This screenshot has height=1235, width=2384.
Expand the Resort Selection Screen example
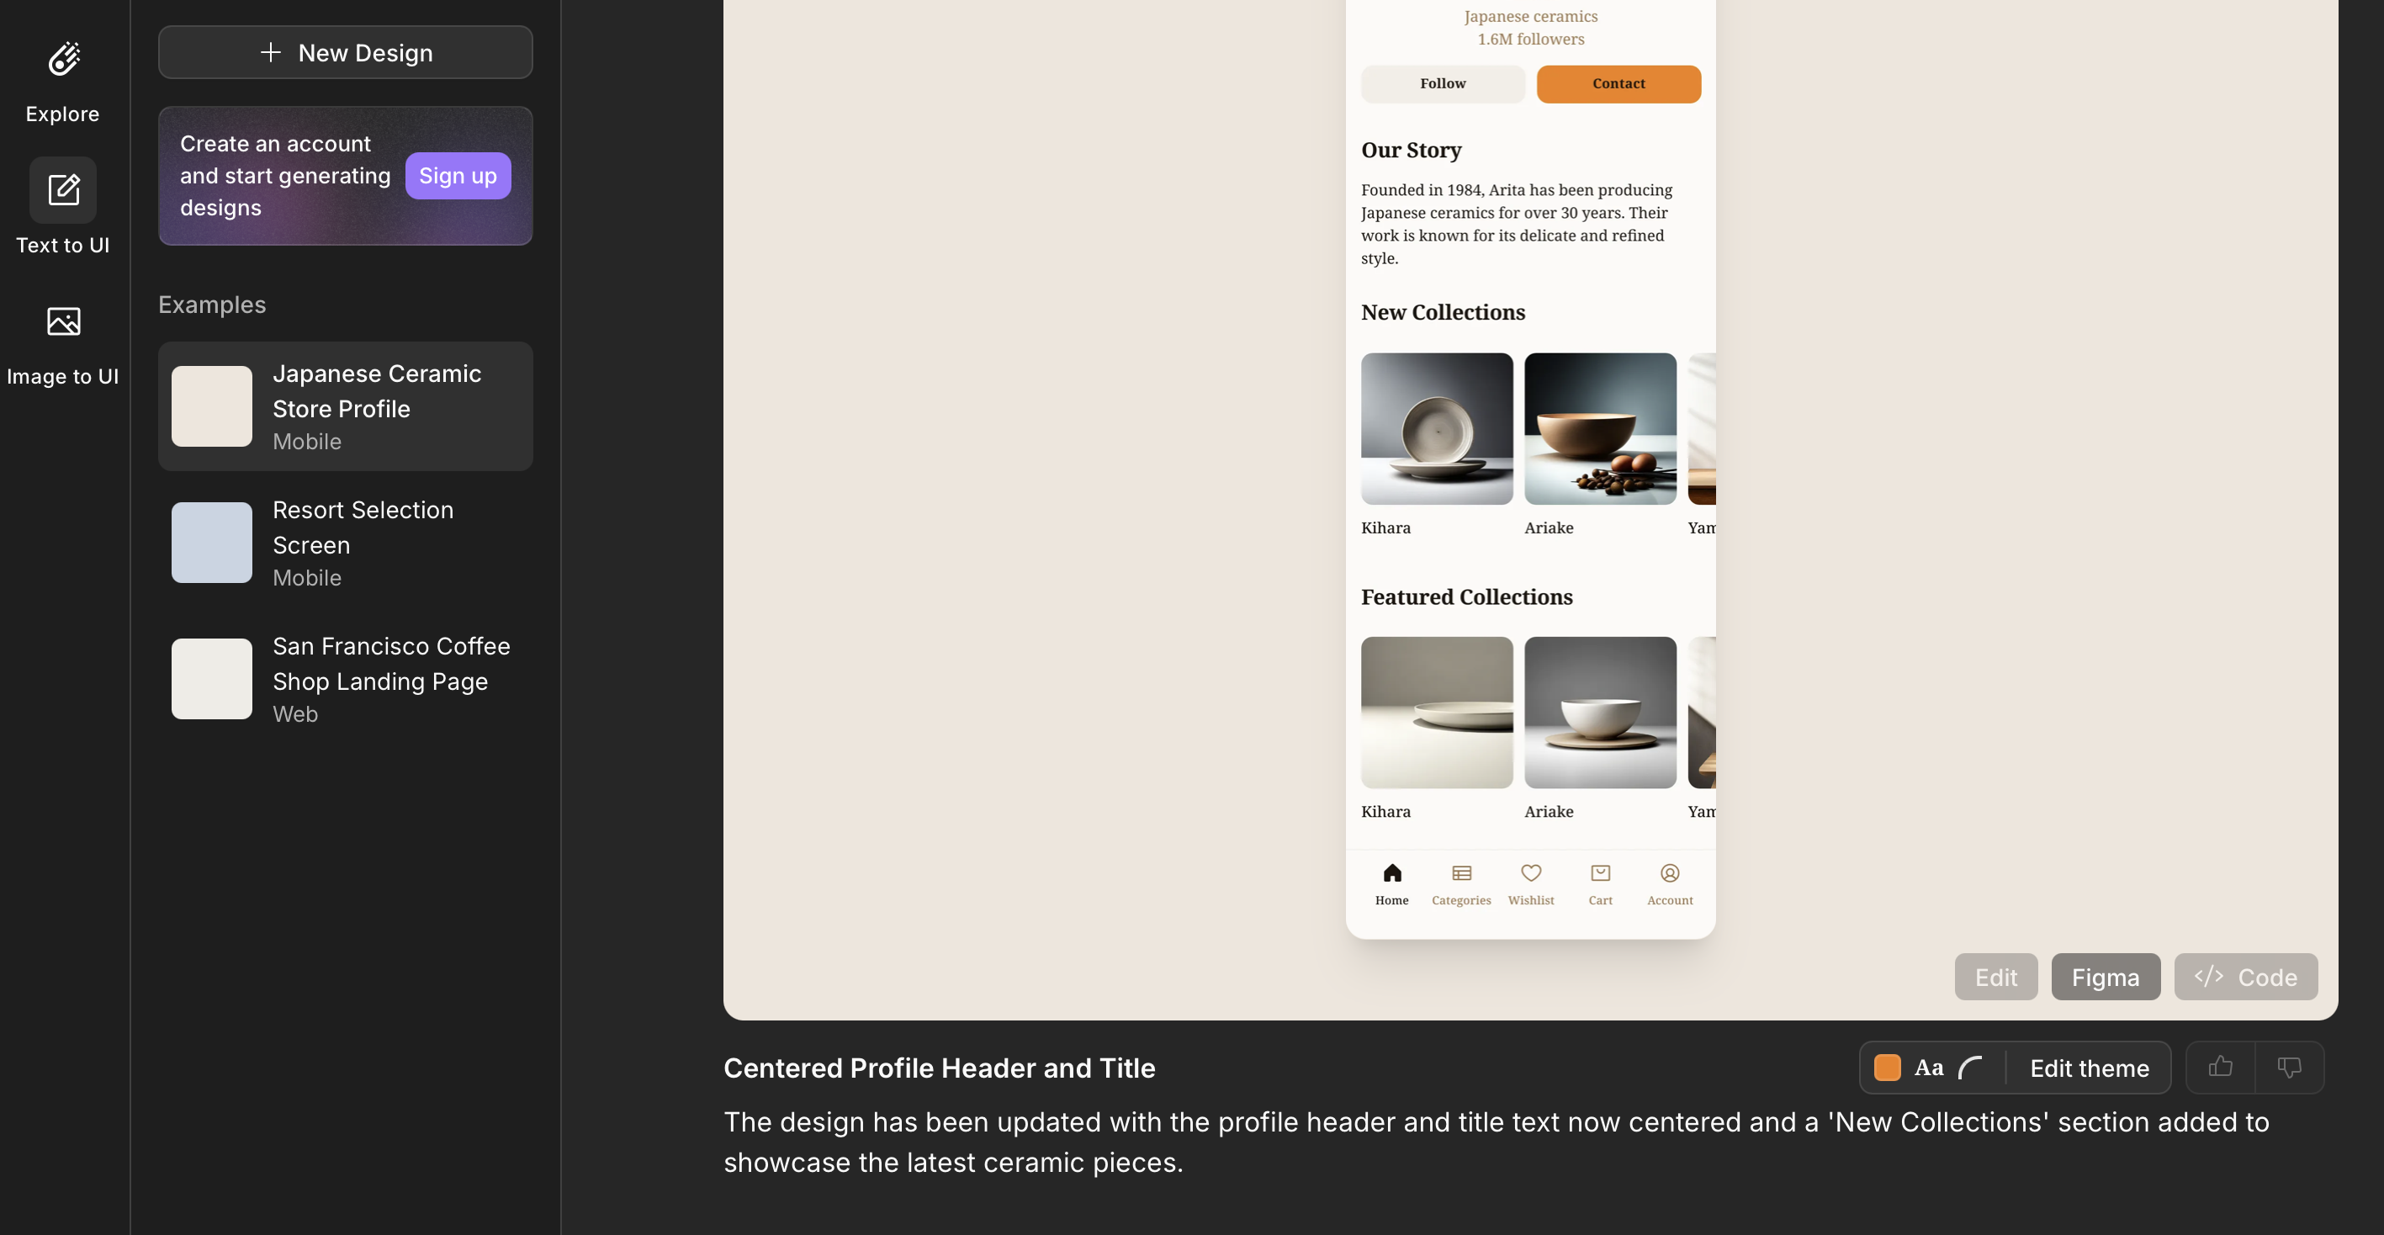point(345,542)
